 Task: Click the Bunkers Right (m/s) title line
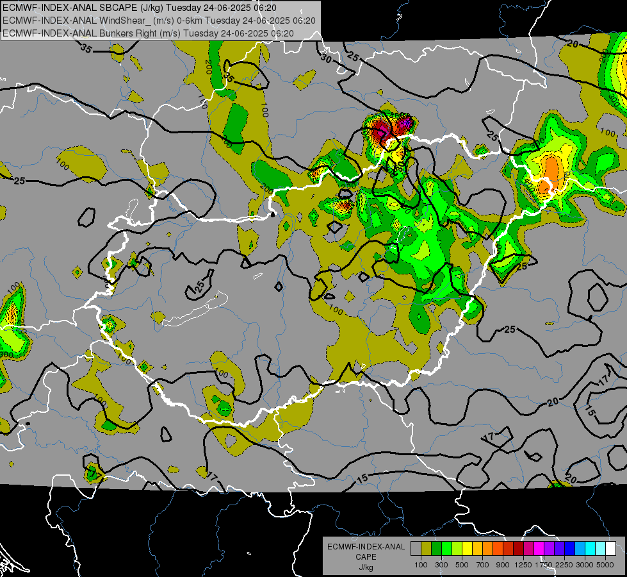(148, 33)
